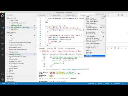
Task: Switch to the OUTPUT panel tab
Action: tap(60, 48)
